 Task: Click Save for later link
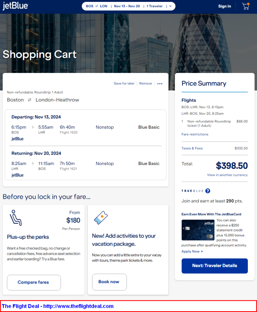(x=124, y=83)
